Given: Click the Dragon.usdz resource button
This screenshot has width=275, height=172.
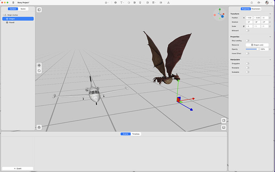Looking at the screenshot, I should coord(257,45).
